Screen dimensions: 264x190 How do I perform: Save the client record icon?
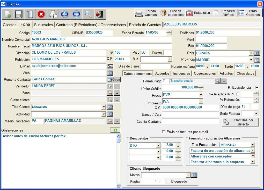pos(19,14)
